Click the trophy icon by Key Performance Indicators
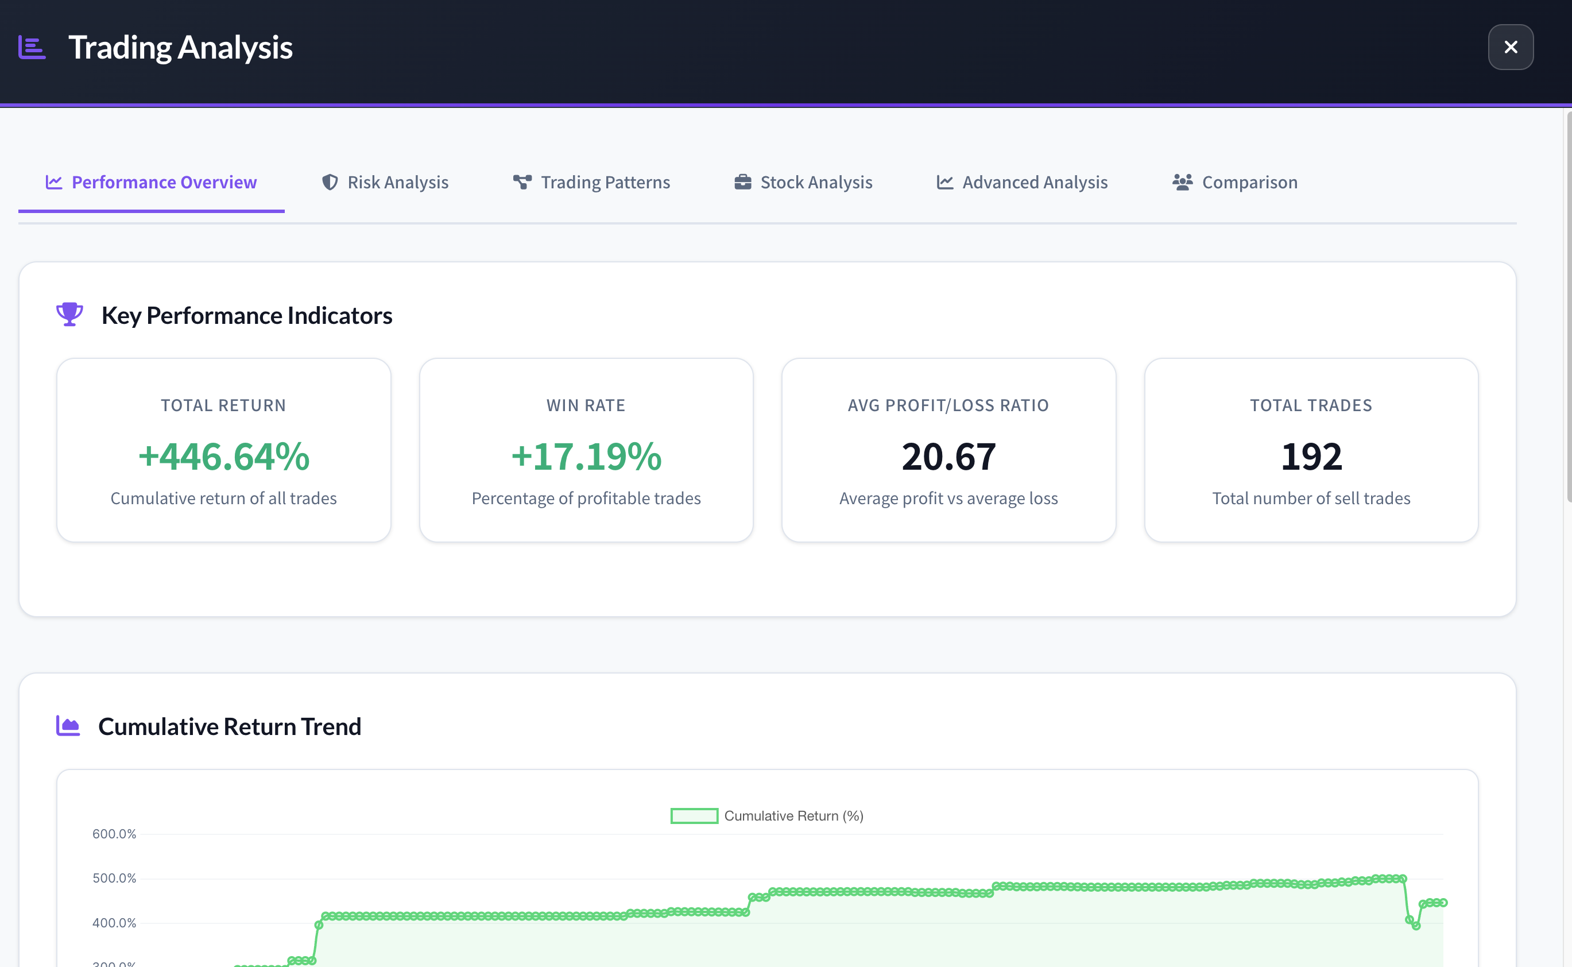Image resolution: width=1572 pixels, height=967 pixels. 69,314
